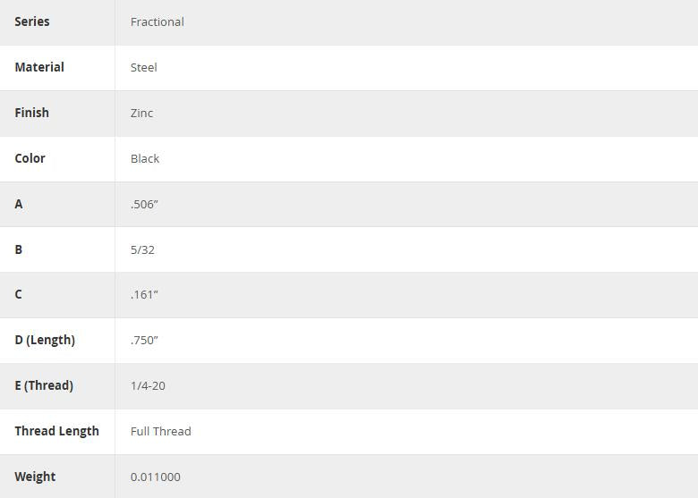The height and width of the screenshot is (498, 698).
Task: Select the 1/4-20 thread value
Action: click(x=148, y=385)
